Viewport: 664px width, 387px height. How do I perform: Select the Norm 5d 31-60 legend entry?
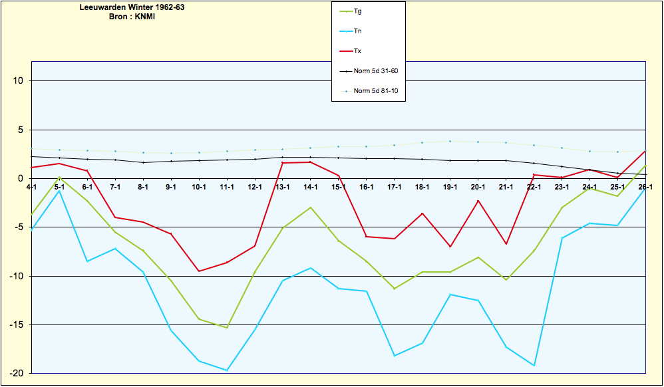click(369, 71)
